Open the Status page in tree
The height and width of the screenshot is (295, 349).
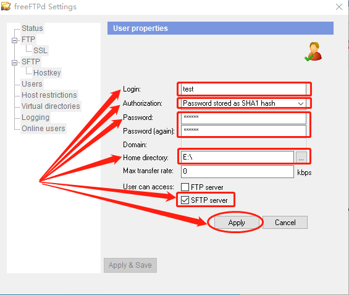click(32, 28)
